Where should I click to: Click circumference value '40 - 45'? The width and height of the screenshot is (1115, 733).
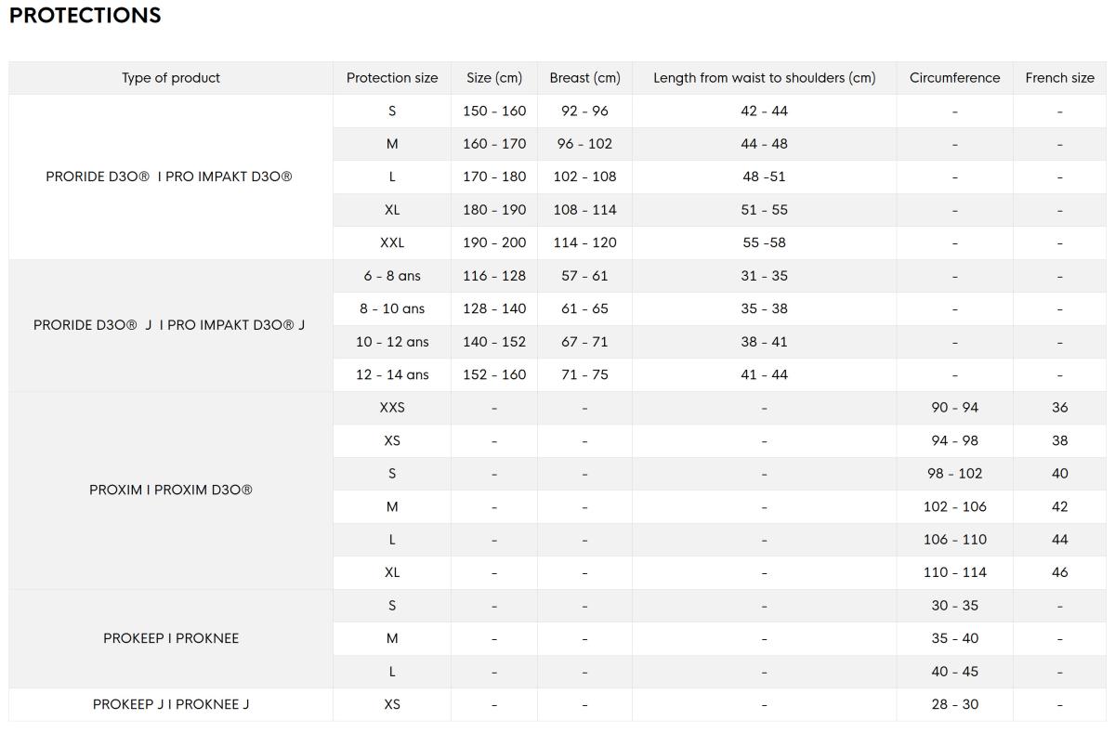point(954,672)
